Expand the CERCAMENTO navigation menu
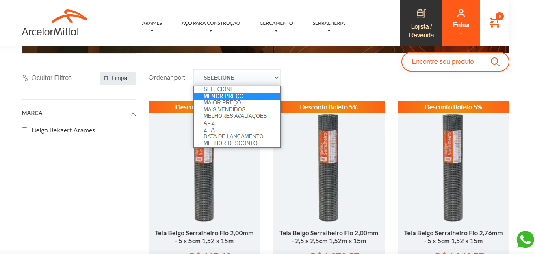This screenshot has width=535, height=254. click(x=276, y=26)
